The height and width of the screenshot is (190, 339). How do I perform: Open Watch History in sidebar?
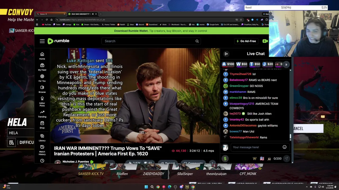pos(42,150)
